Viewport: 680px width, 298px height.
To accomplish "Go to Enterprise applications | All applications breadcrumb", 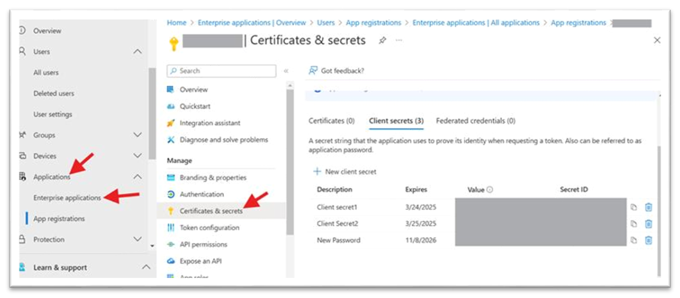I will click(476, 22).
